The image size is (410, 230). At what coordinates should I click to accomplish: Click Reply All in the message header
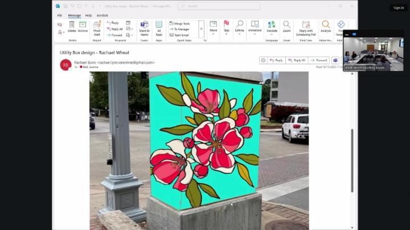[x=297, y=60]
